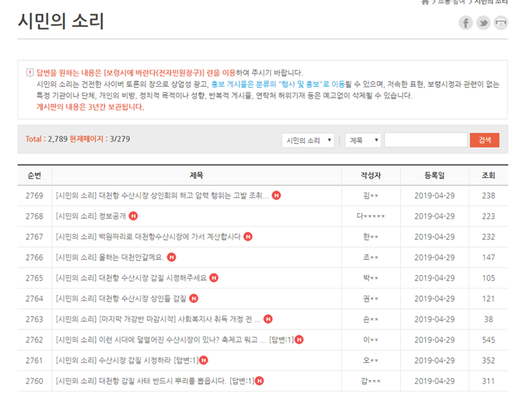Share page on Twitter icon
519x400 pixels.
pyautogui.click(x=484, y=23)
